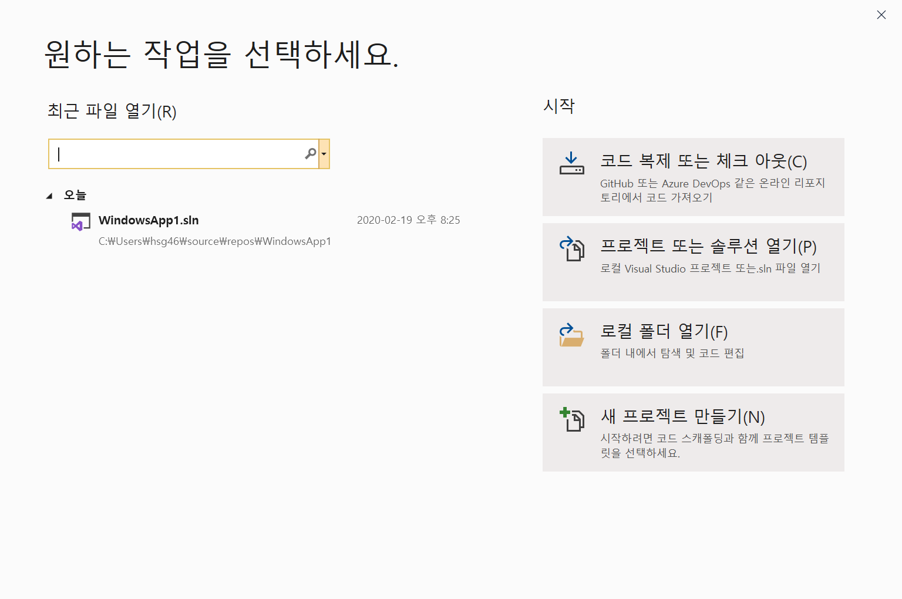Click the path C:\Users\hsg46\source\repos\WindowsApp1

tap(215, 241)
